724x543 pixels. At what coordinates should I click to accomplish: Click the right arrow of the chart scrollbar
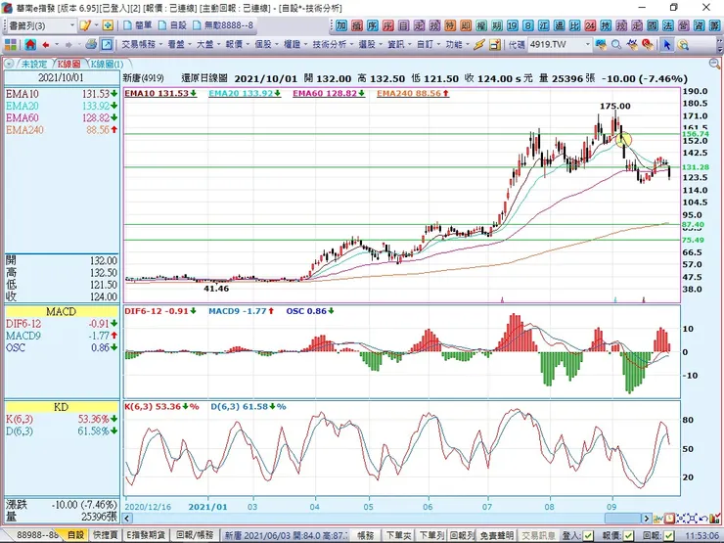click(647, 519)
